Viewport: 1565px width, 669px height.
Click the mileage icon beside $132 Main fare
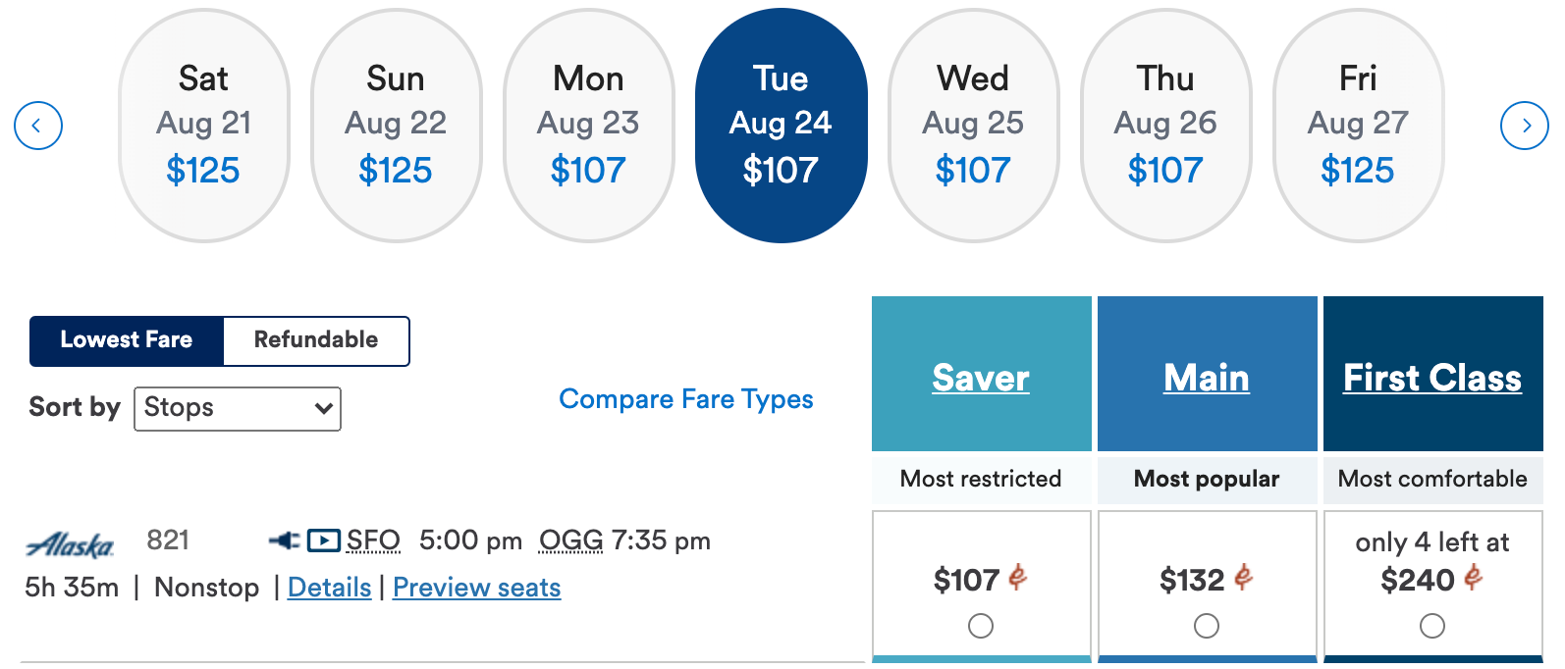1244,578
